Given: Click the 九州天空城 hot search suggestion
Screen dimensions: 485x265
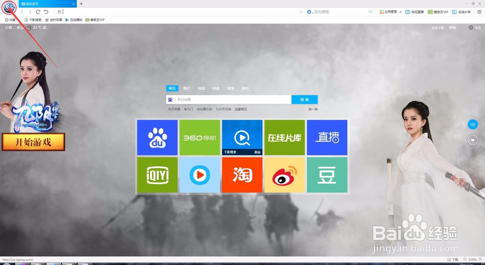Looking at the screenshot, I should click(x=223, y=109).
